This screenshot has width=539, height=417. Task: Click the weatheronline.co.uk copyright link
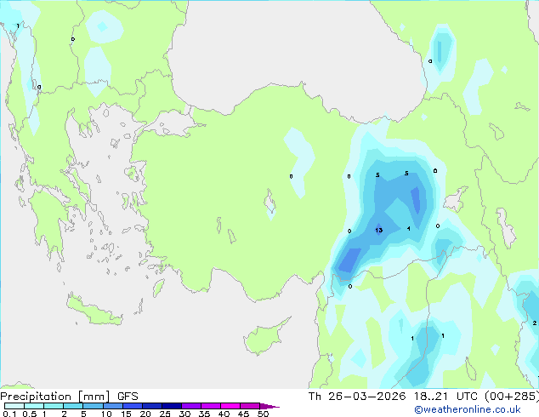[468, 409]
